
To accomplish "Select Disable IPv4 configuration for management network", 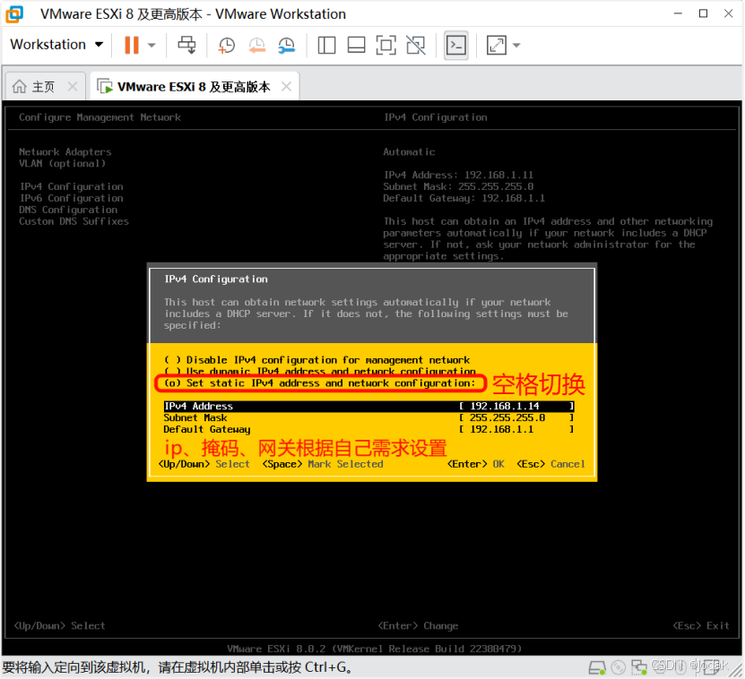I will tap(316, 360).
